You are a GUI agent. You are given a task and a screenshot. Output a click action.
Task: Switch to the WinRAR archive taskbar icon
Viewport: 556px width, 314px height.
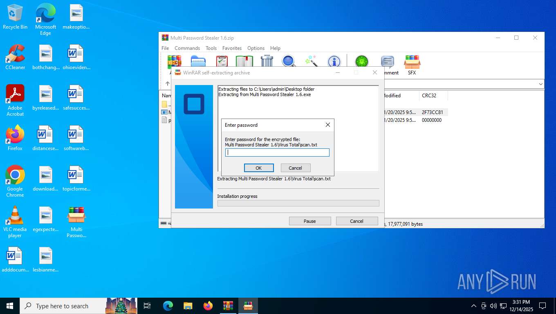(228, 306)
